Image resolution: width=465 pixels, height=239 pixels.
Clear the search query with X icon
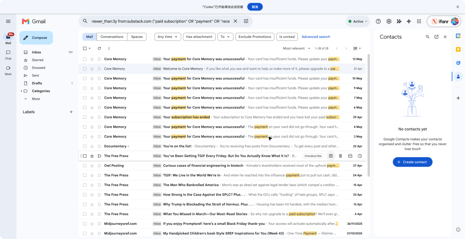pos(236,21)
